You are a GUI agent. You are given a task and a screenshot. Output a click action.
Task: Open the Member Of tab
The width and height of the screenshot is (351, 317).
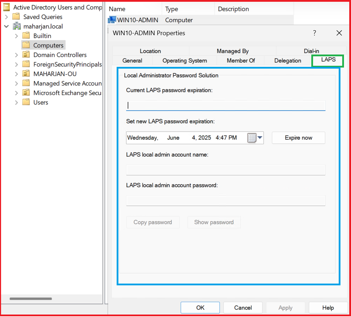pos(241,61)
